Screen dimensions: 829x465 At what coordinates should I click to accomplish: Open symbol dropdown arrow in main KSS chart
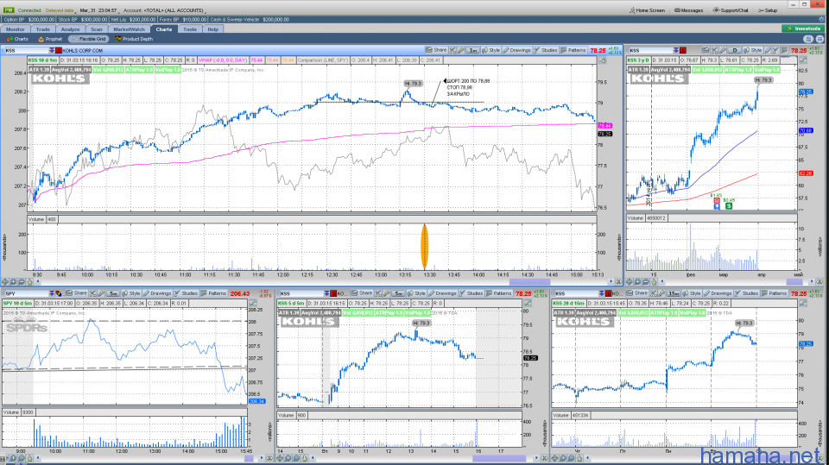click(51, 50)
